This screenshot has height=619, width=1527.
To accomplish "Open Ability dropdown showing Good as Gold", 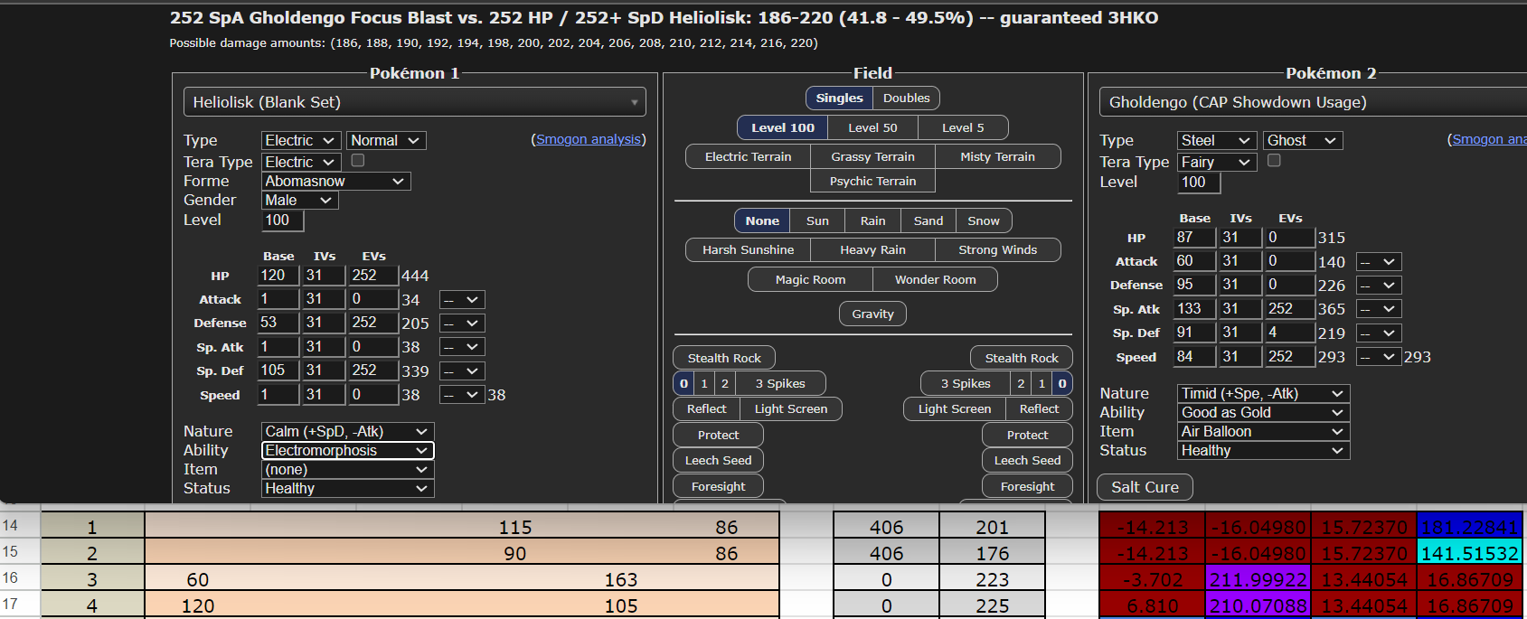I will 1264,412.
